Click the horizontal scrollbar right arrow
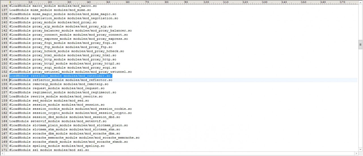This screenshot has height=156, width=363. 356,154
